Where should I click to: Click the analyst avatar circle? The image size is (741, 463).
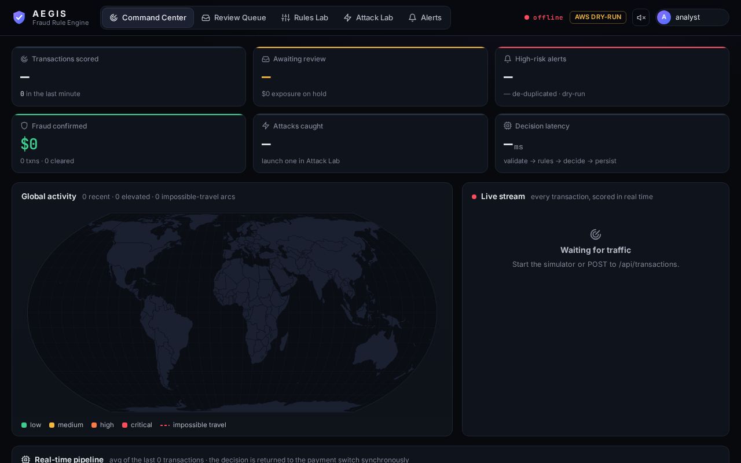pyautogui.click(x=664, y=17)
